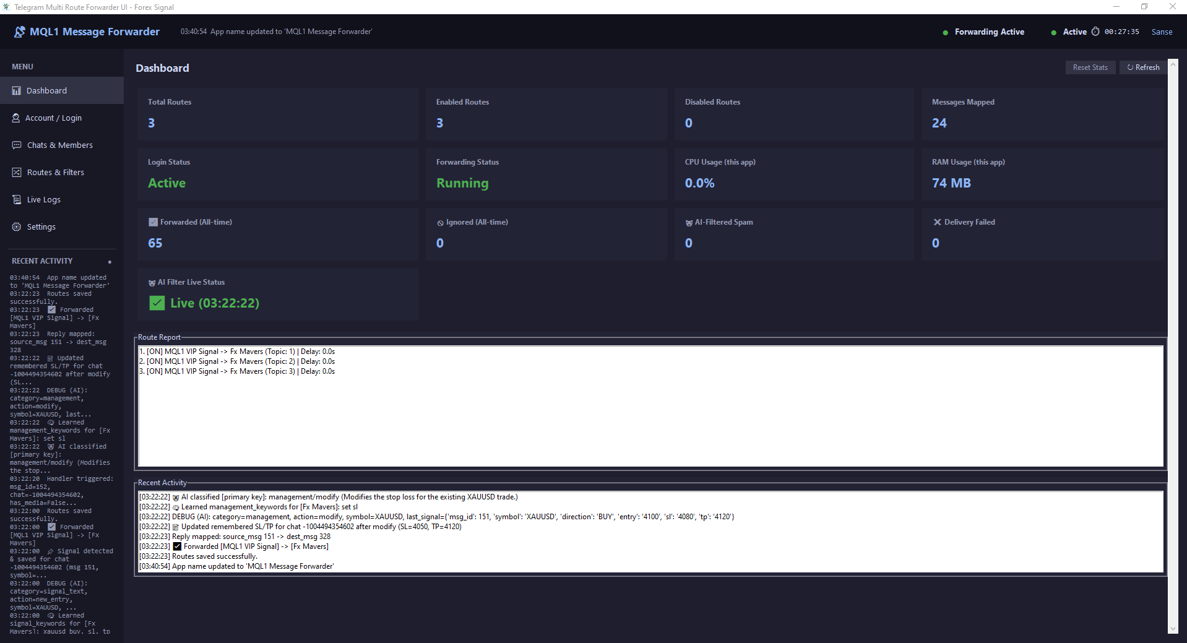Click the Messages Mapped value 24
This screenshot has height=643, width=1187.
(939, 123)
